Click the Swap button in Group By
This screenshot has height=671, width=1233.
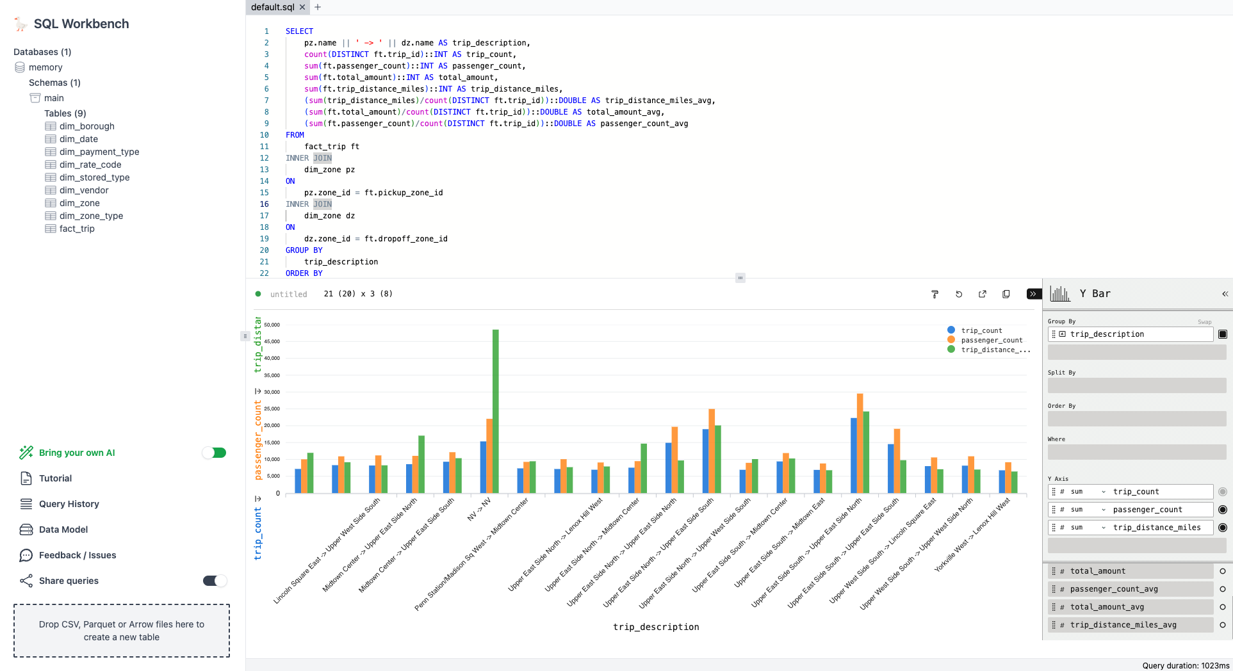(x=1204, y=322)
